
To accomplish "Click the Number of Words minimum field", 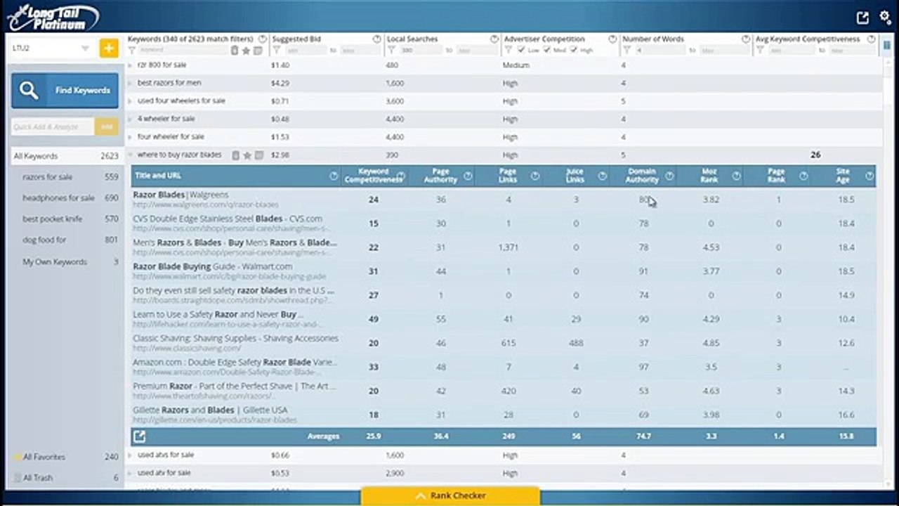I will point(660,51).
